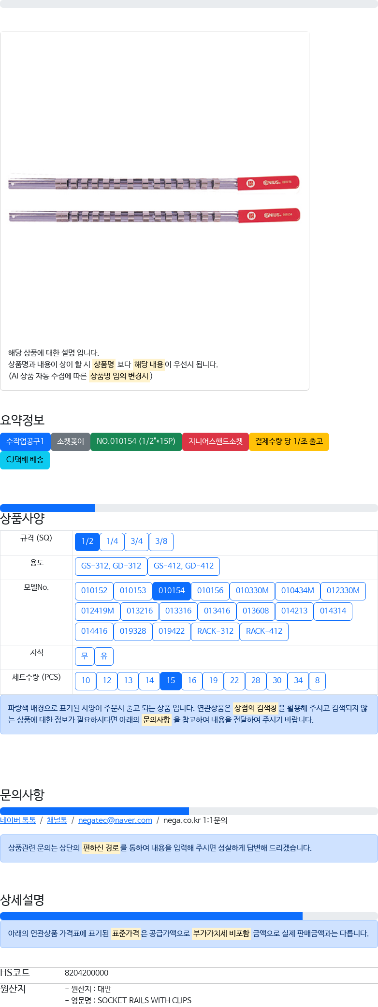Click the NO.010154 green tag
378x1007 pixels.
point(136,441)
